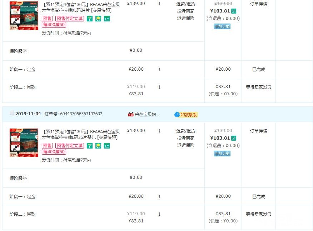Open 订单详情 for the XL码34片 order

click(x=258, y=4)
